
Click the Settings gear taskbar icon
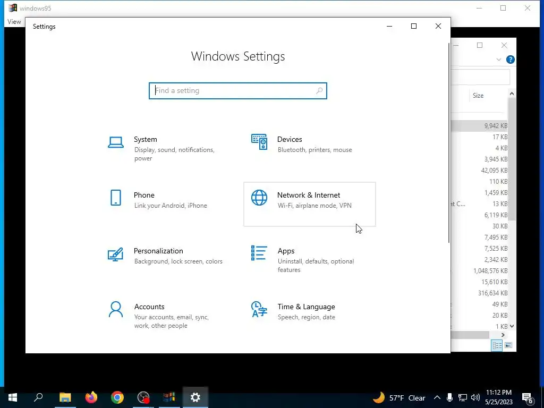tap(195, 397)
